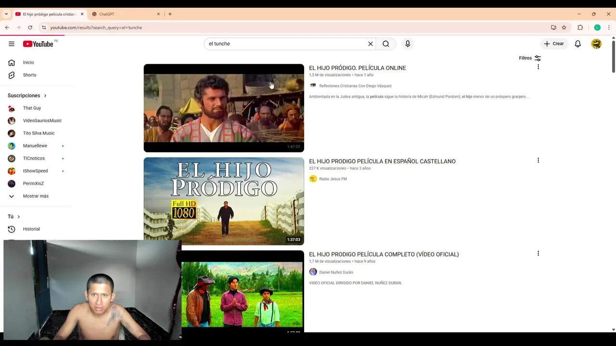Screen dimensions: 616x346
Task: Play the first El Hijo Pródigo thumbnail
Action: pos(224,108)
